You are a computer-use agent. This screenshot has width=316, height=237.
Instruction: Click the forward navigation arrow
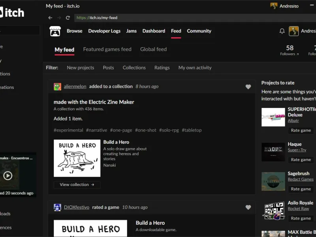click(59, 18)
